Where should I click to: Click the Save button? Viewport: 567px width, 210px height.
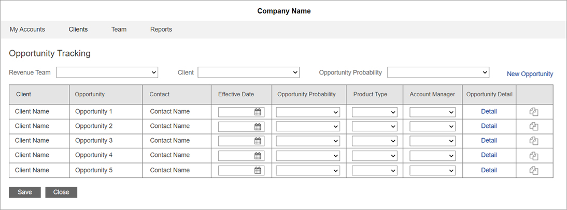(x=25, y=192)
